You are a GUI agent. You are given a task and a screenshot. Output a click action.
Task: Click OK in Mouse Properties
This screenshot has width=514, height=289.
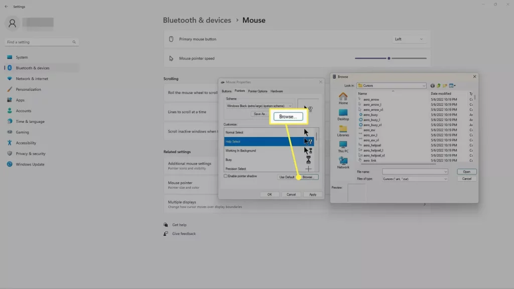tap(270, 195)
